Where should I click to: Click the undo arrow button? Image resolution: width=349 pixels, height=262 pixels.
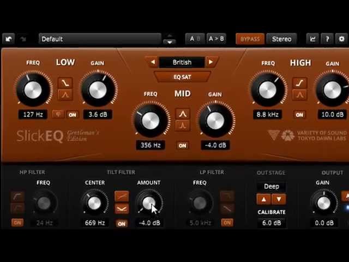click(9, 39)
